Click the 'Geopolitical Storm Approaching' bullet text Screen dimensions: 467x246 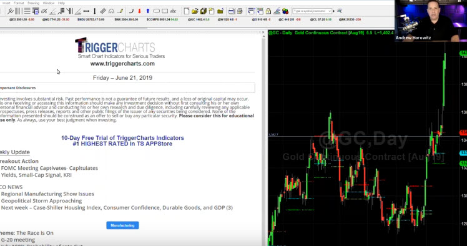click(x=41, y=200)
